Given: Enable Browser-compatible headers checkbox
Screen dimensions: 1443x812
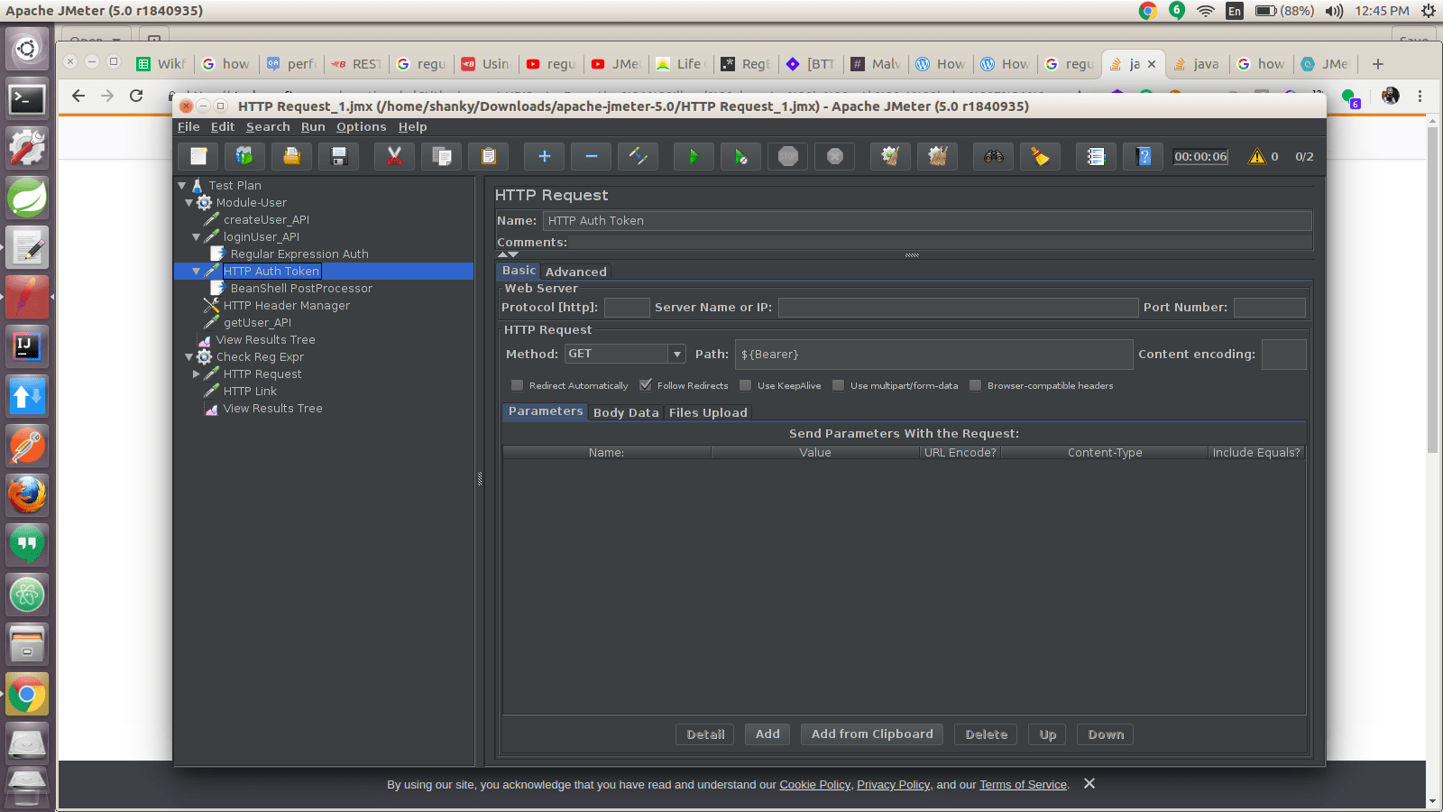Looking at the screenshot, I should click(976, 385).
